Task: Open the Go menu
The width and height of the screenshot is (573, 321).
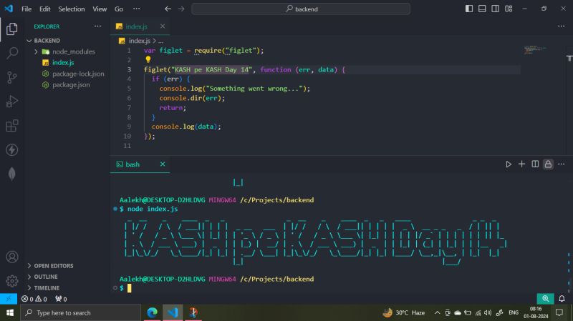Action: click(x=119, y=9)
